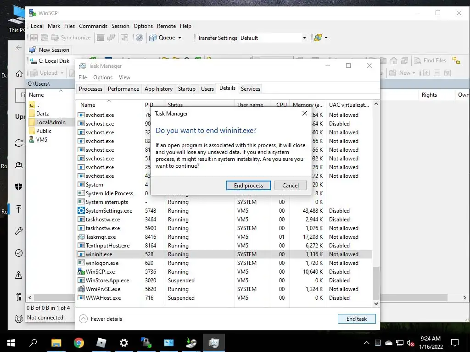This screenshot has height=352, width=470.
Task: Open the Users tab
Action: click(x=207, y=89)
